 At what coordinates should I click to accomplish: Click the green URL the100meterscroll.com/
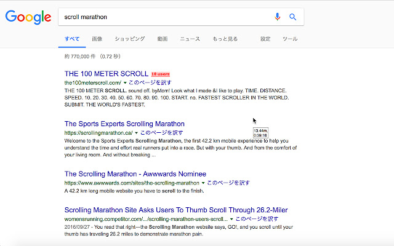point(93,82)
